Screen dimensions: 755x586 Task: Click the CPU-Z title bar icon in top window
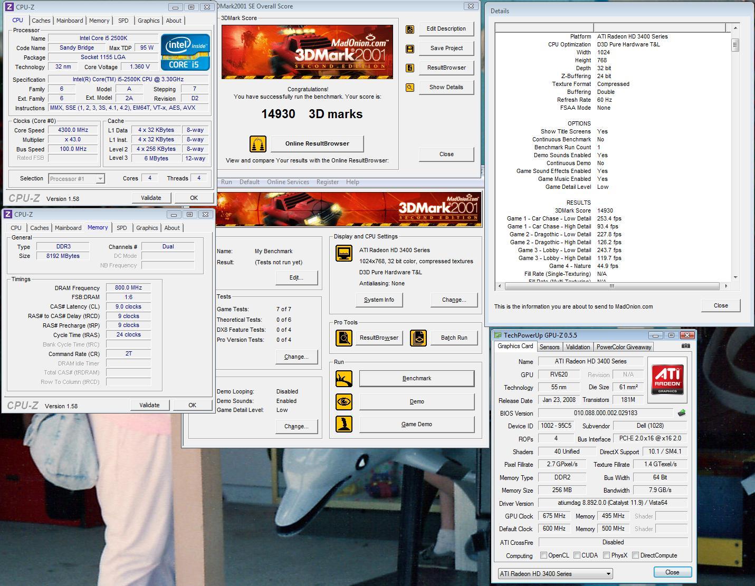click(x=8, y=7)
